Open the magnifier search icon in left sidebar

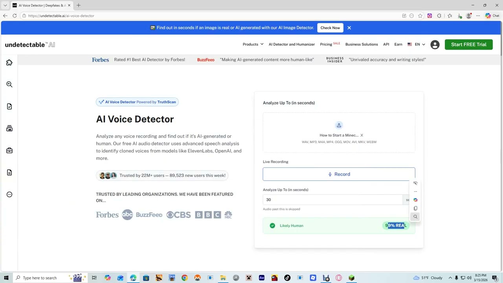(x=9, y=85)
